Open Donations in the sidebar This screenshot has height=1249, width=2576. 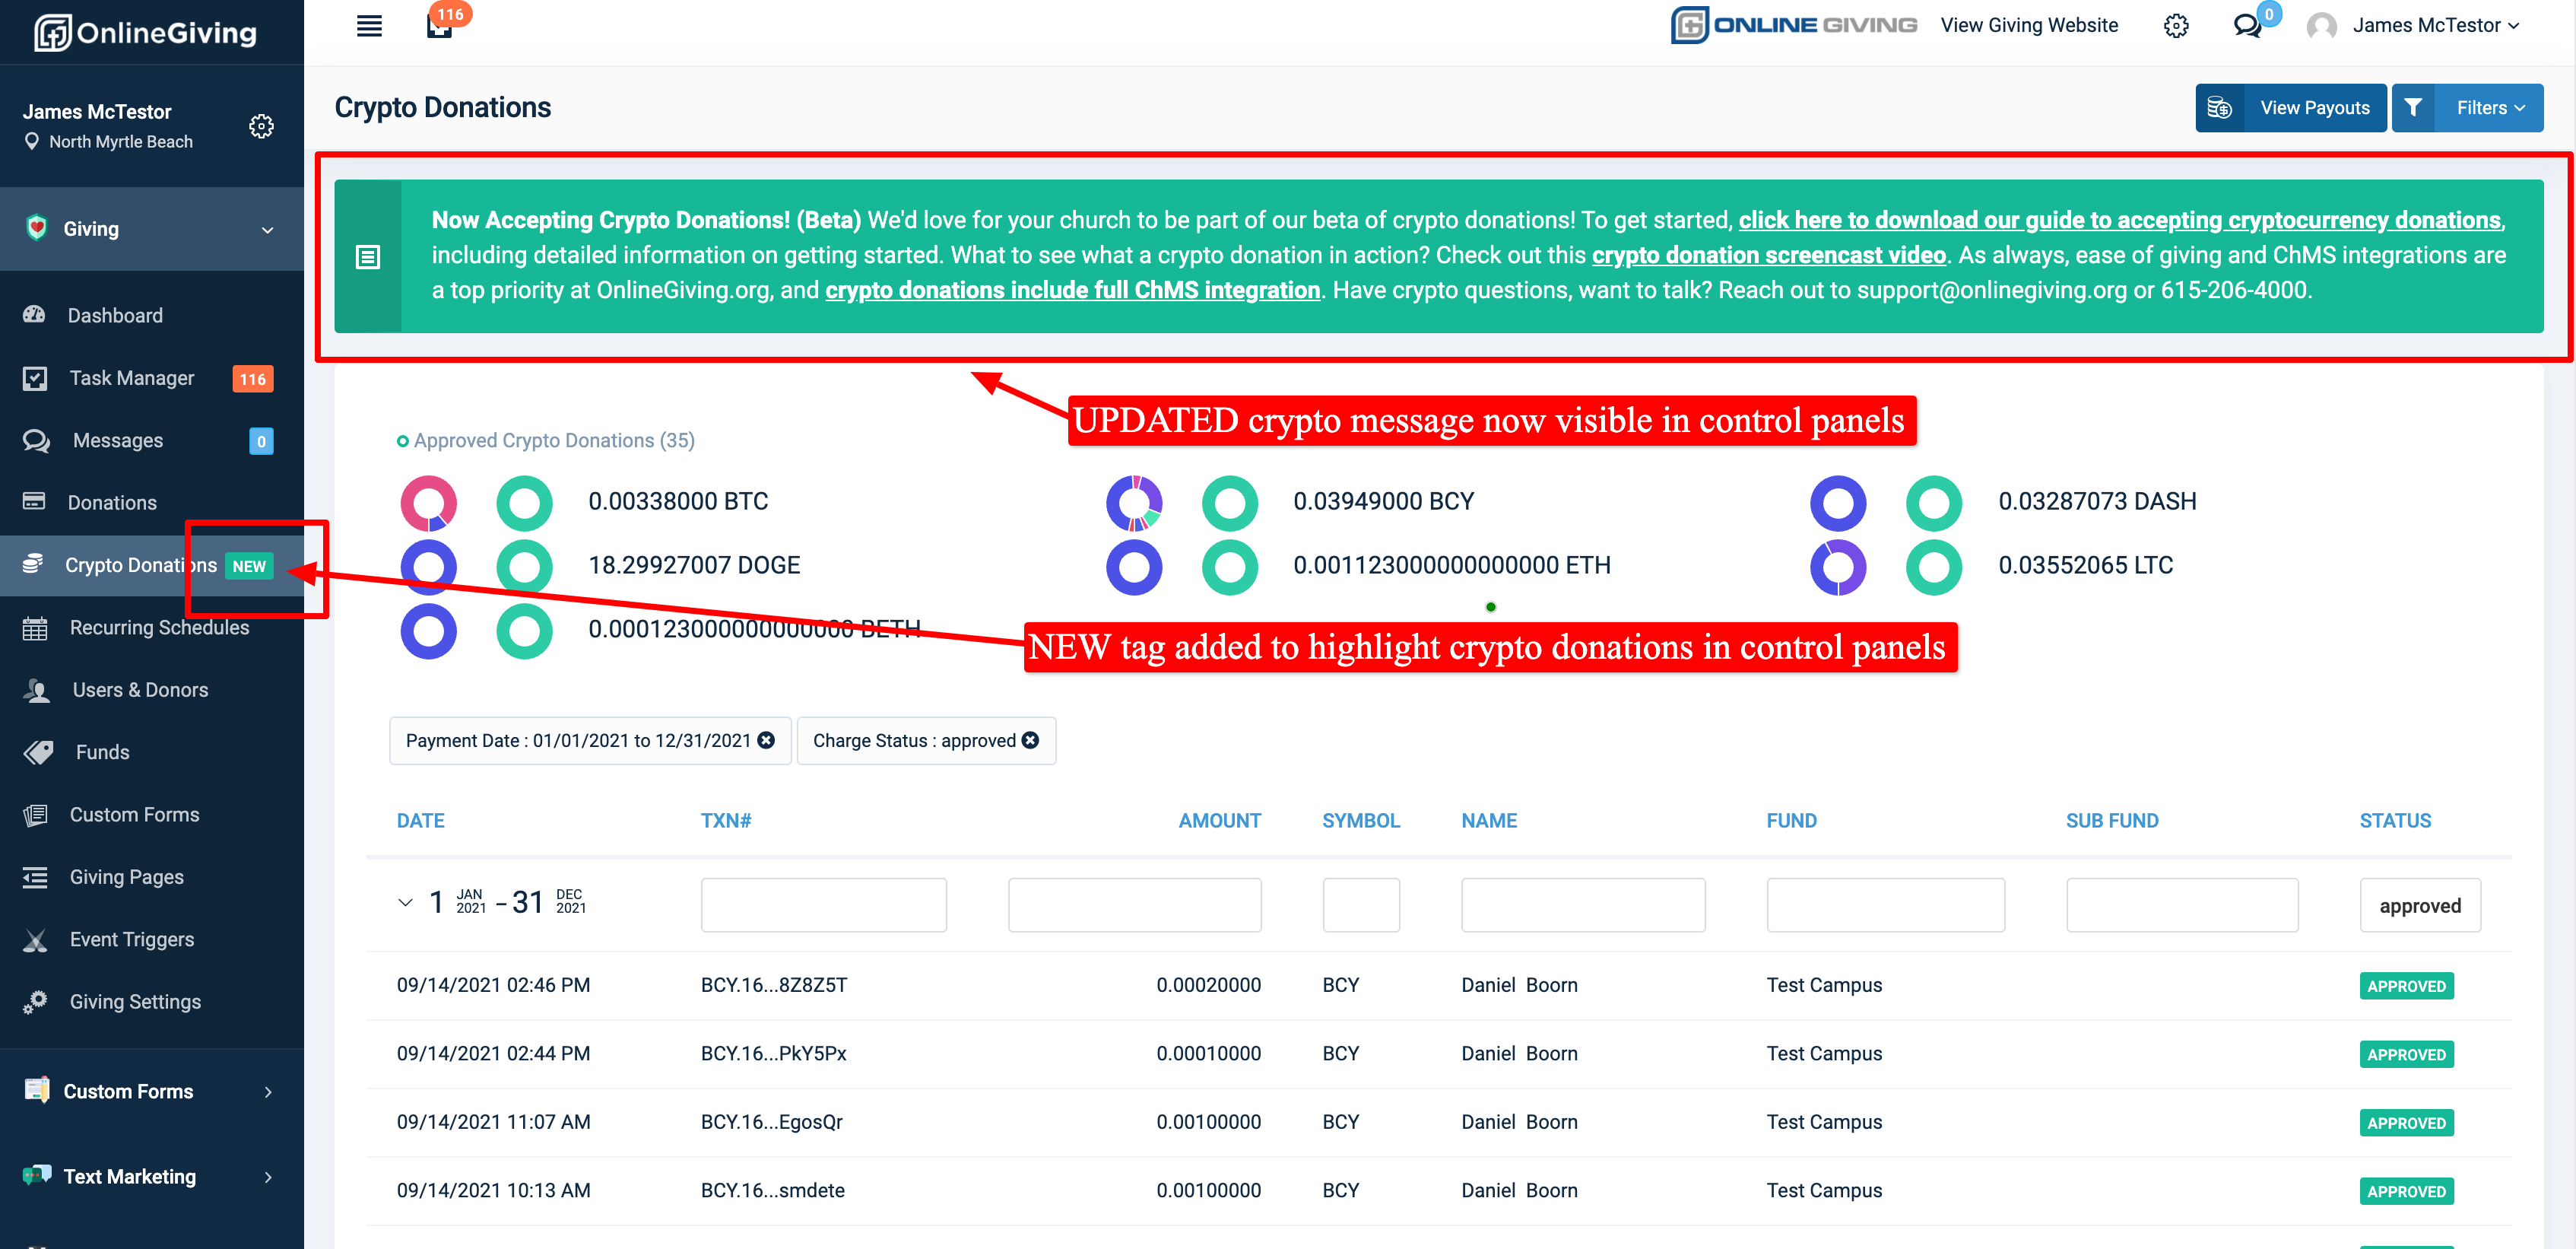[x=112, y=502]
